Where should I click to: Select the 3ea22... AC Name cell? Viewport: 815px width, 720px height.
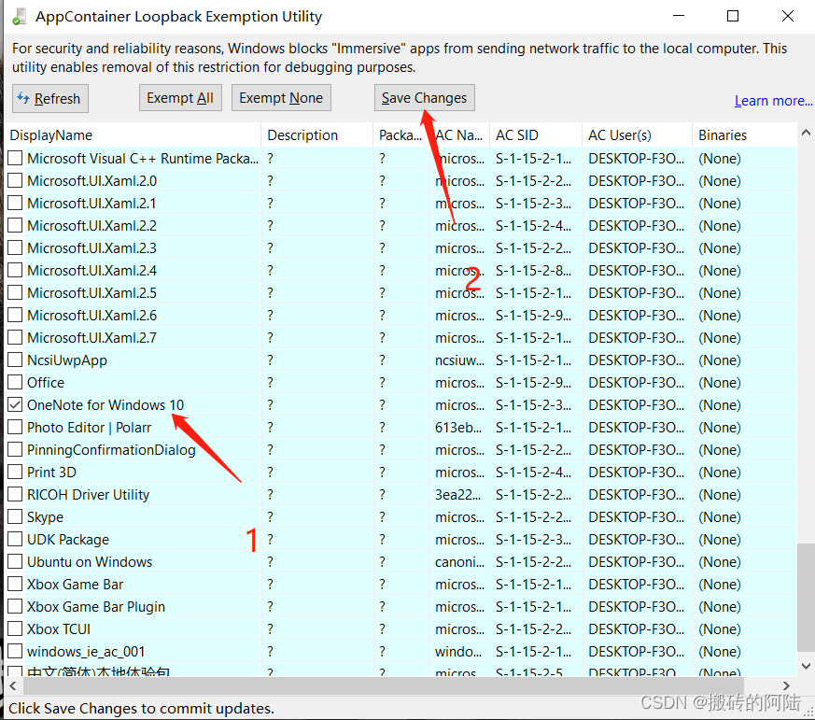pyautogui.click(x=458, y=494)
